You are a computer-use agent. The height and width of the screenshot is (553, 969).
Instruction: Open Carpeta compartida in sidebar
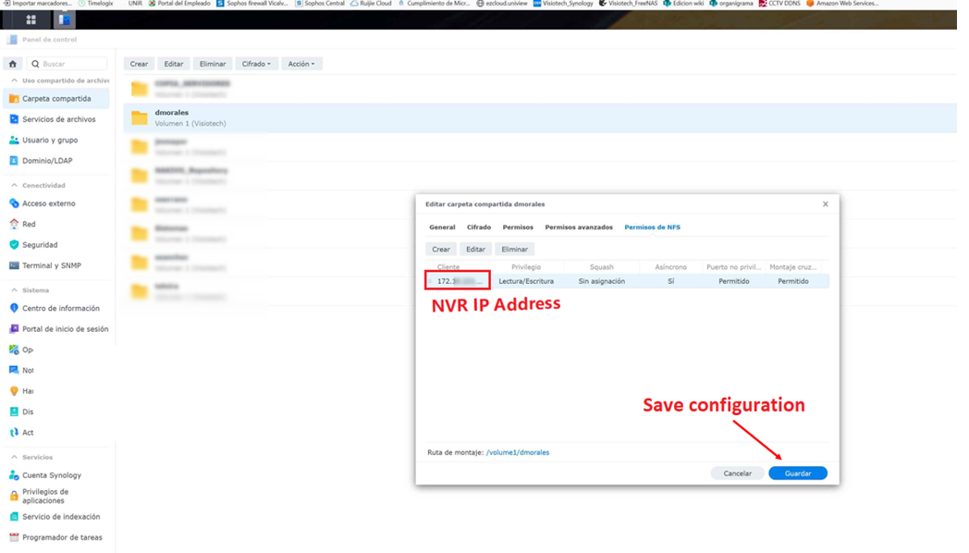click(x=56, y=99)
